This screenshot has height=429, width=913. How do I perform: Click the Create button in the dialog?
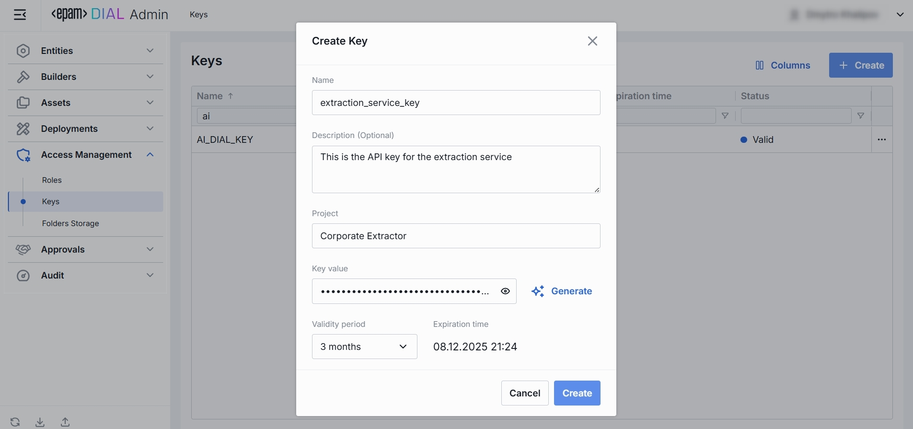(577, 393)
